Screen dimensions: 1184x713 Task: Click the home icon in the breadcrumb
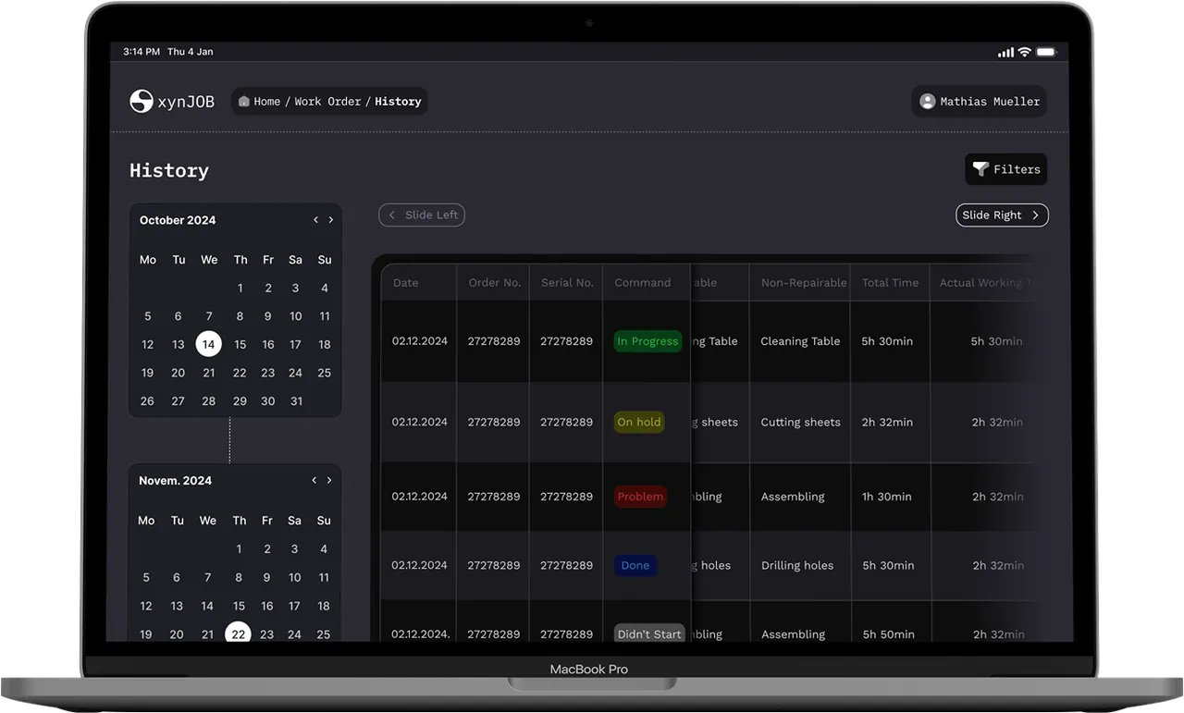(x=242, y=101)
